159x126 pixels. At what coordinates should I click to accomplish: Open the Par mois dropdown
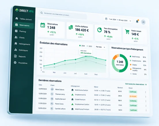101,47
